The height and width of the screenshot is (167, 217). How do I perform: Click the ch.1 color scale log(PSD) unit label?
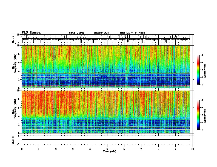(205, 71)
